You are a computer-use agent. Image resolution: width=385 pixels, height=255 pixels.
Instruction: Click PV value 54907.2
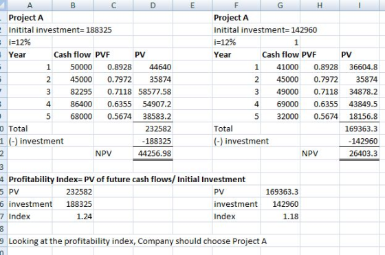pyautogui.click(x=157, y=104)
